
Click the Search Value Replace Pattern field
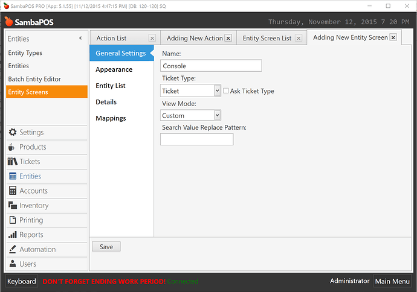coord(196,139)
